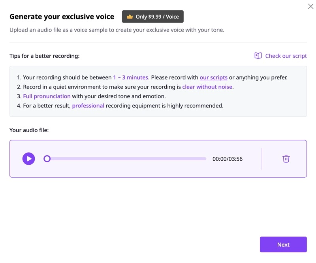Image resolution: width=316 pixels, height=263 pixels.
Task: Delete the audio file with trash icon
Action: pyautogui.click(x=286, y=159)
